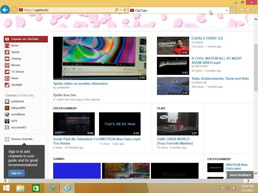Open SMSTVGN New Outro.mp4 link under Entertainment
258x193 pixels.
tap(120, 139)
